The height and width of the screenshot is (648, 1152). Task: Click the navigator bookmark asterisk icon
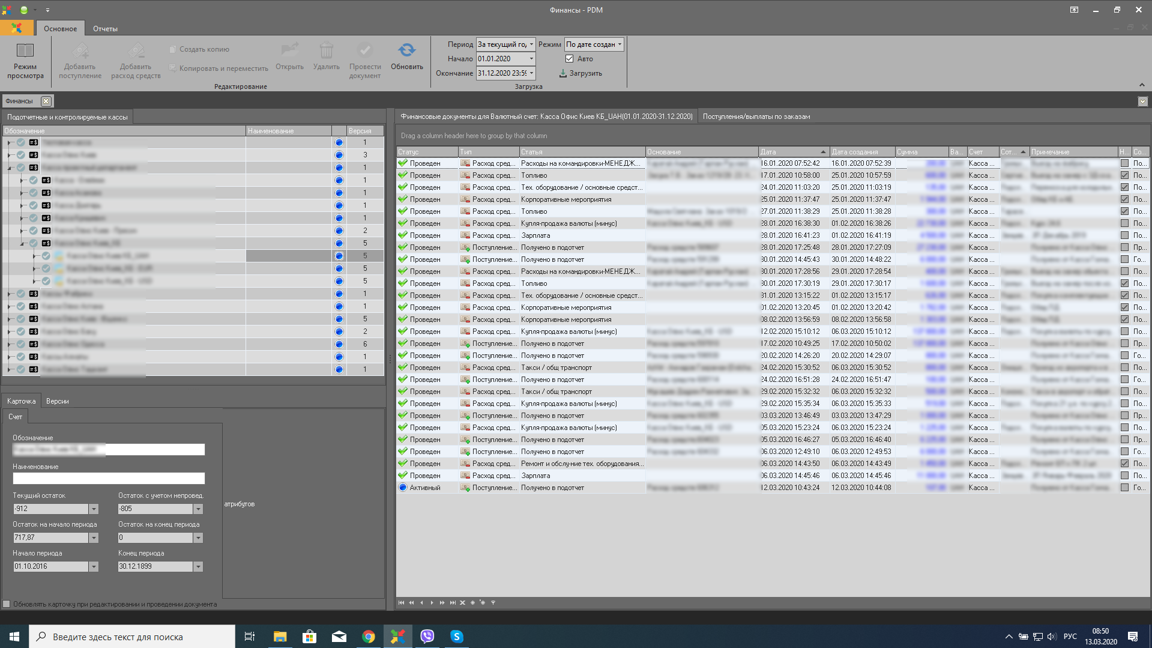[472, 602]
